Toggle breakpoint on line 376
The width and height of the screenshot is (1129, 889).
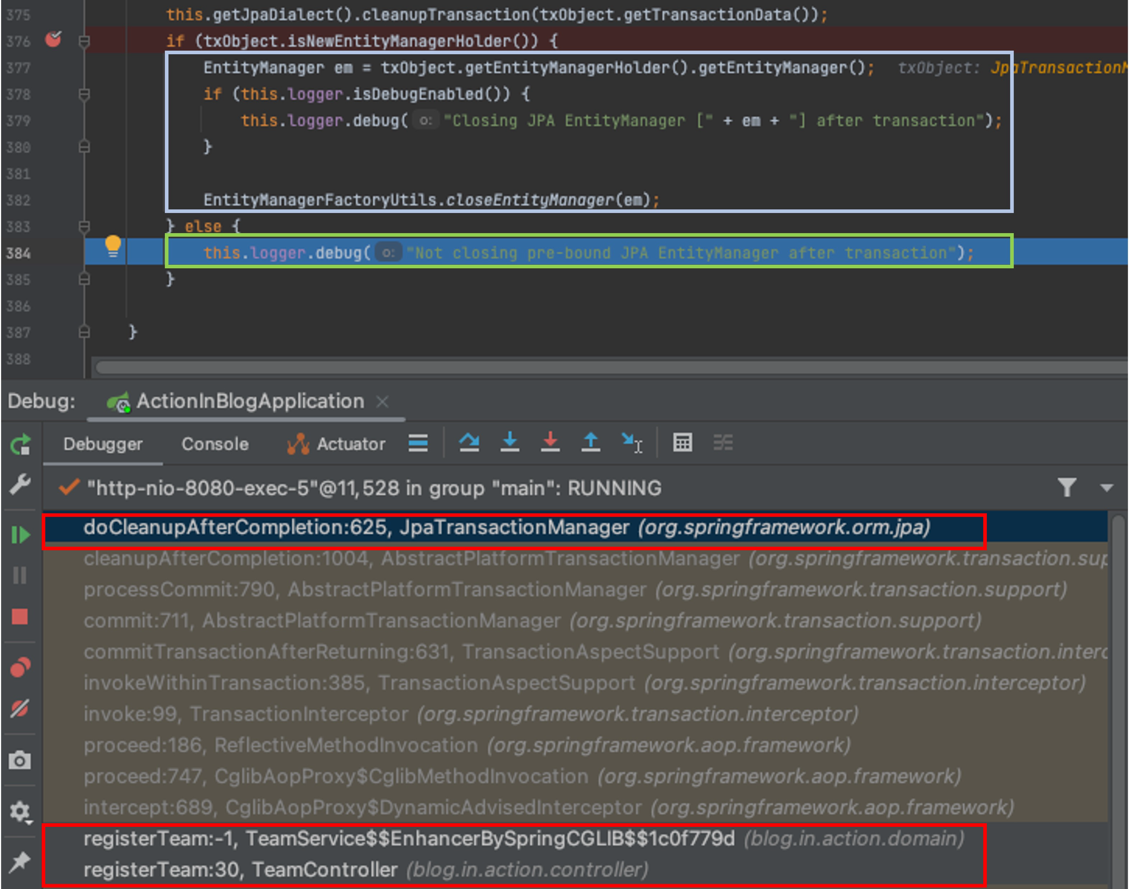[53, 40]
